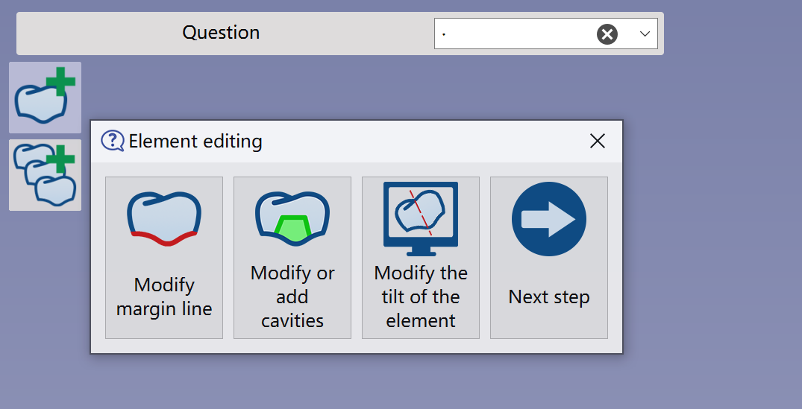Click the monitor icon with tilted tooth
This screenshot has height=409, width=802.
tap(421, 219)
